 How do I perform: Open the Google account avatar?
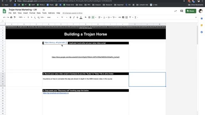pyautogui.click(x=201, y=11)
